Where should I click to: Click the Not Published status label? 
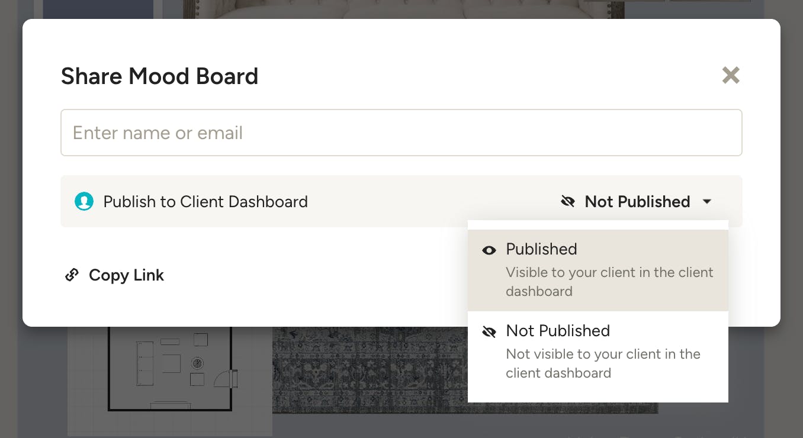tap(637, 202)
